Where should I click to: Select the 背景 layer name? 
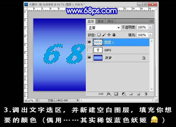click(108, 58)
